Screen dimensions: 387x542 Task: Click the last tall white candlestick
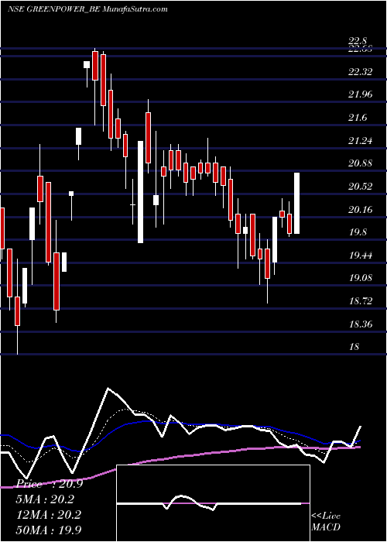296,203
